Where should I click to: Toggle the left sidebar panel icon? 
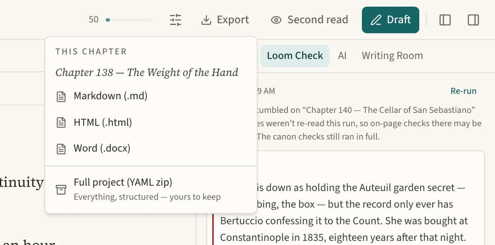[x=445, y=20]
